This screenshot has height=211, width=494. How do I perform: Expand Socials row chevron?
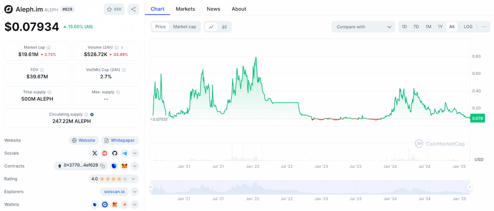click(135, 153)
